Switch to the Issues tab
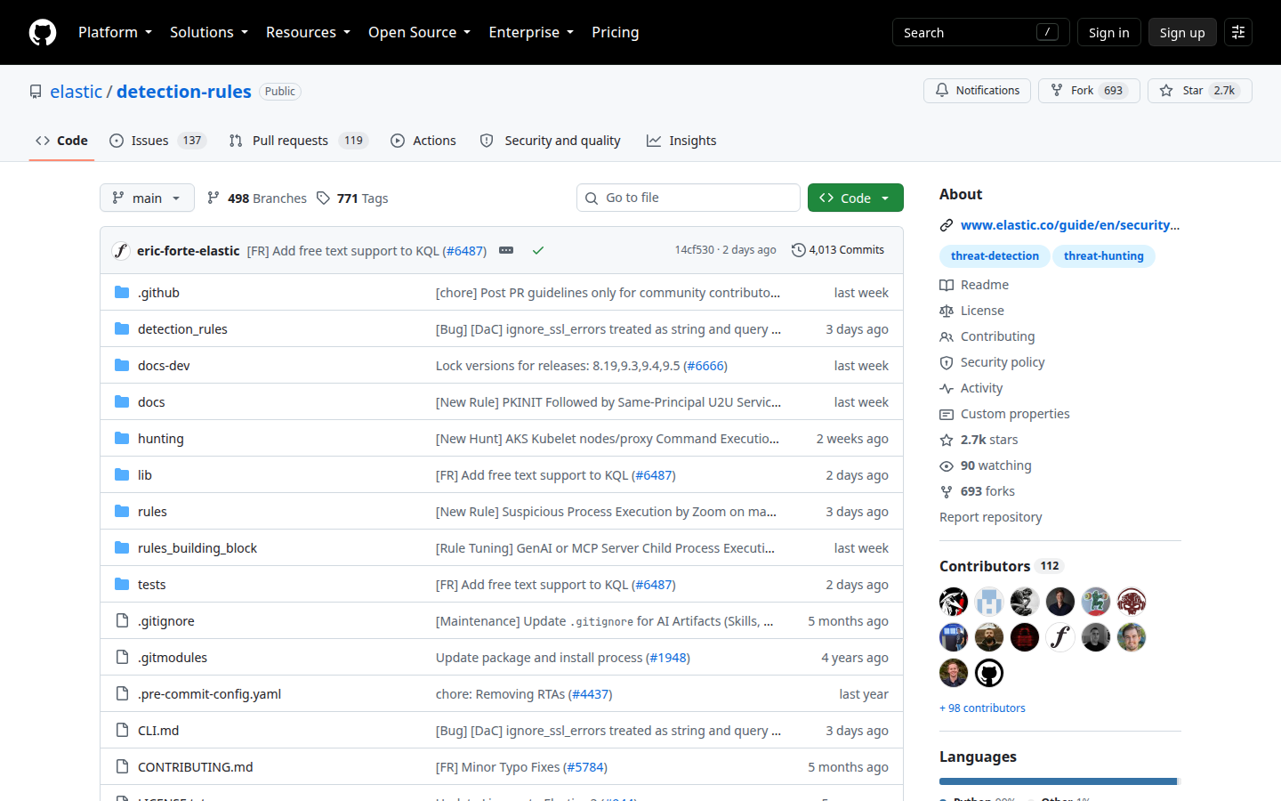This screenshot has width=1281, height=801. coord(157,141)
